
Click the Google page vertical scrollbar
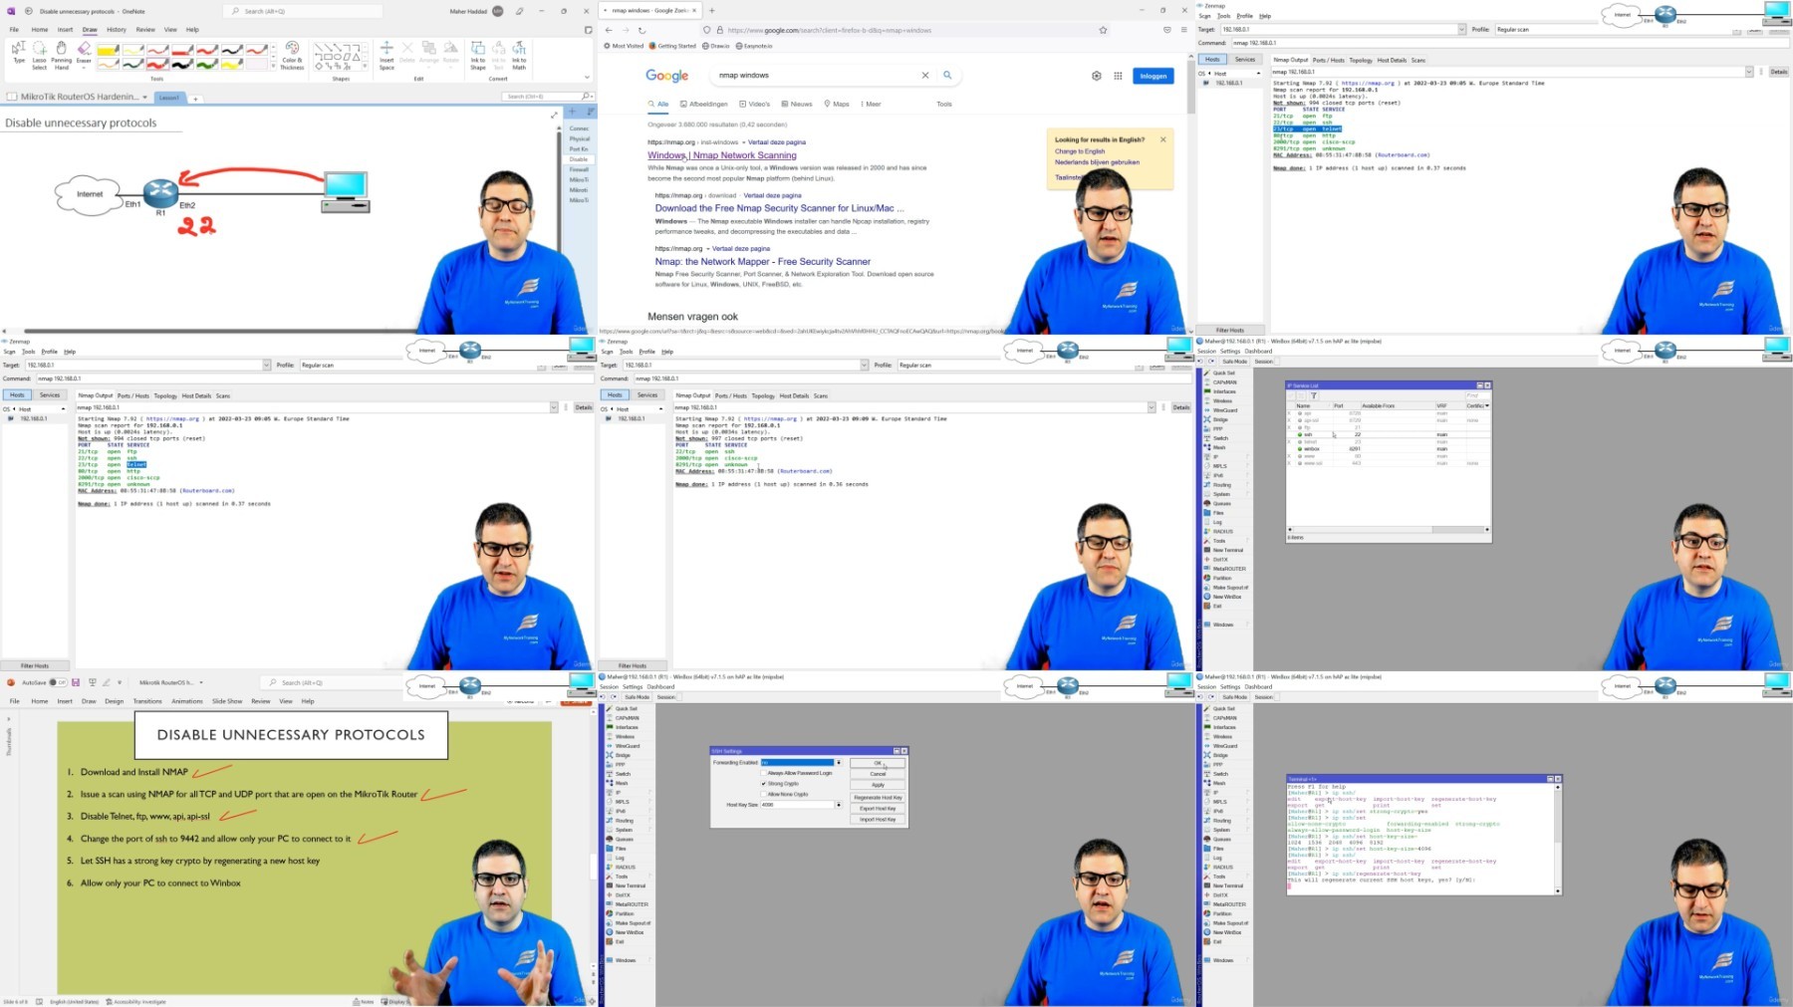pos(1190,85)
